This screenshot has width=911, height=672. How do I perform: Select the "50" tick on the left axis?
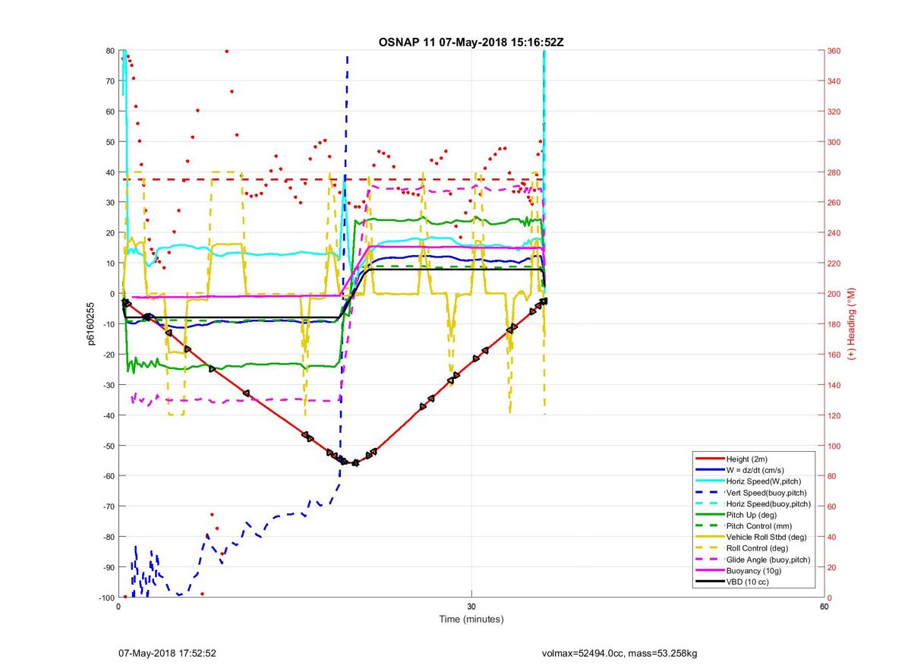pyautogui.click(x=110, y=142)
